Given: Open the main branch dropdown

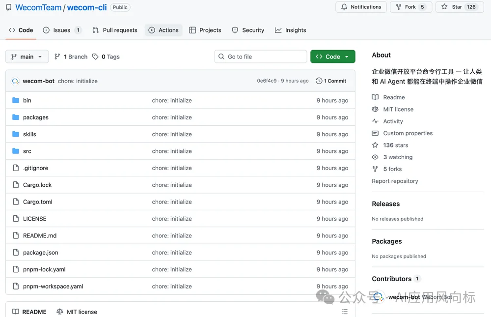Looking at the screenshot, I should click(x=27, y=57).
